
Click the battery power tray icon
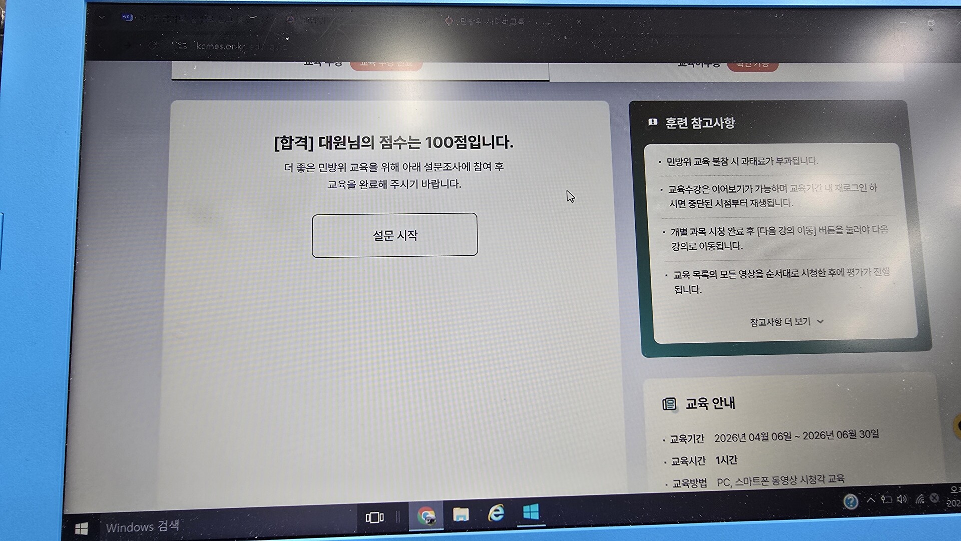coord(886,499)
